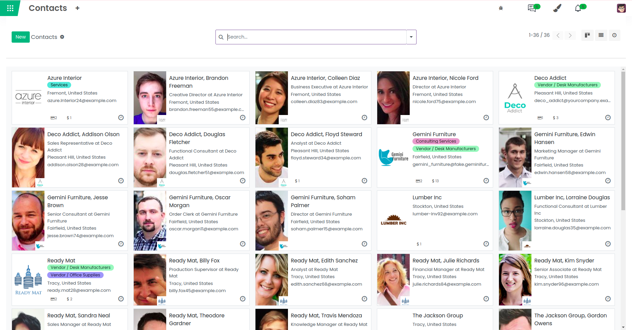Click the 1-36 / 36 pager counter
The height and width of the screenshot is (330, 632).
pyautogui.click(x=539, y=35)
